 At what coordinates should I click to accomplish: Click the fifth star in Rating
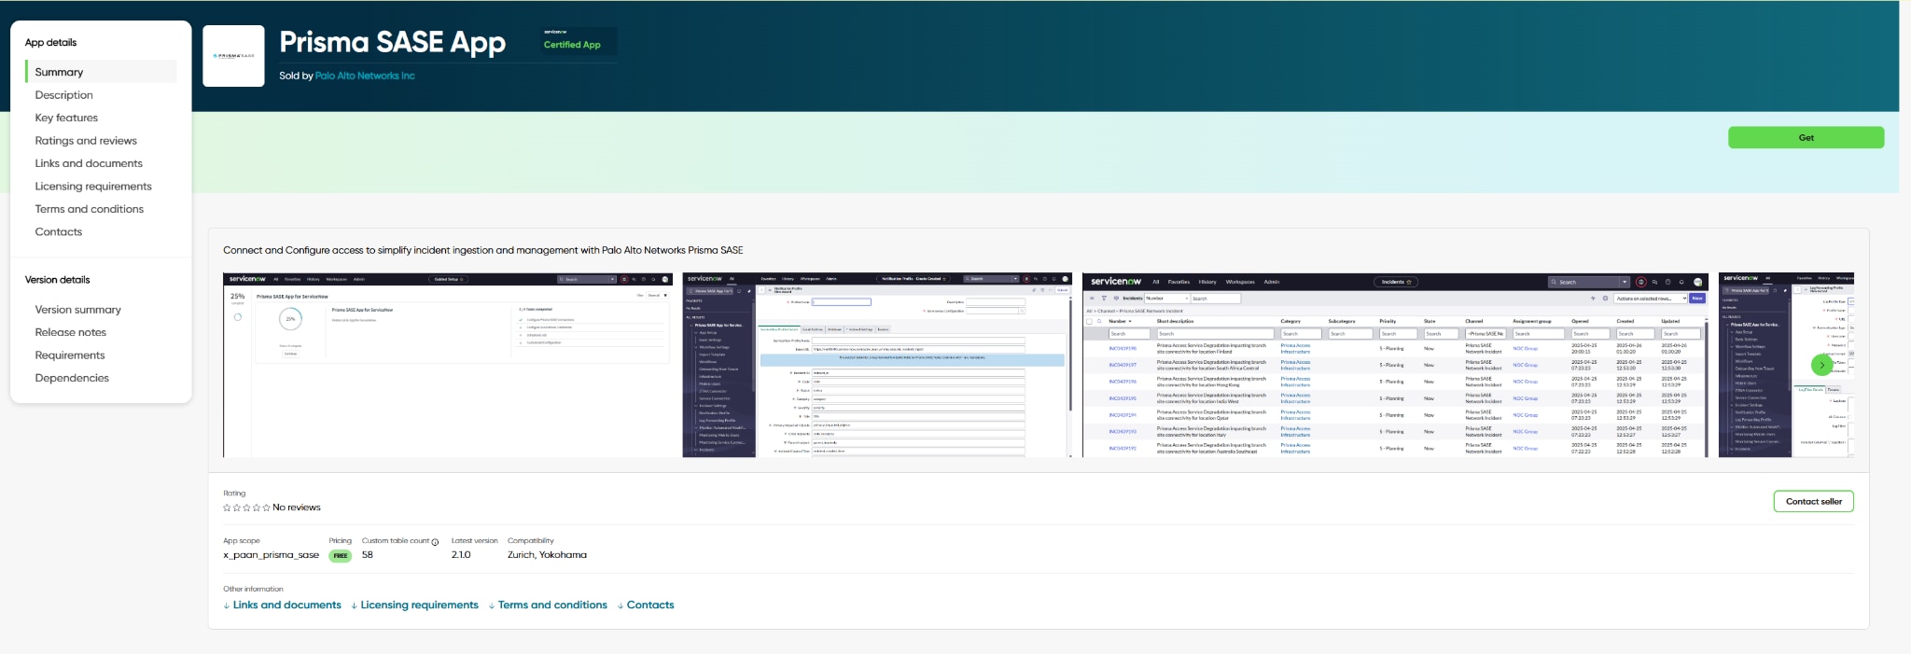[266, 508]
